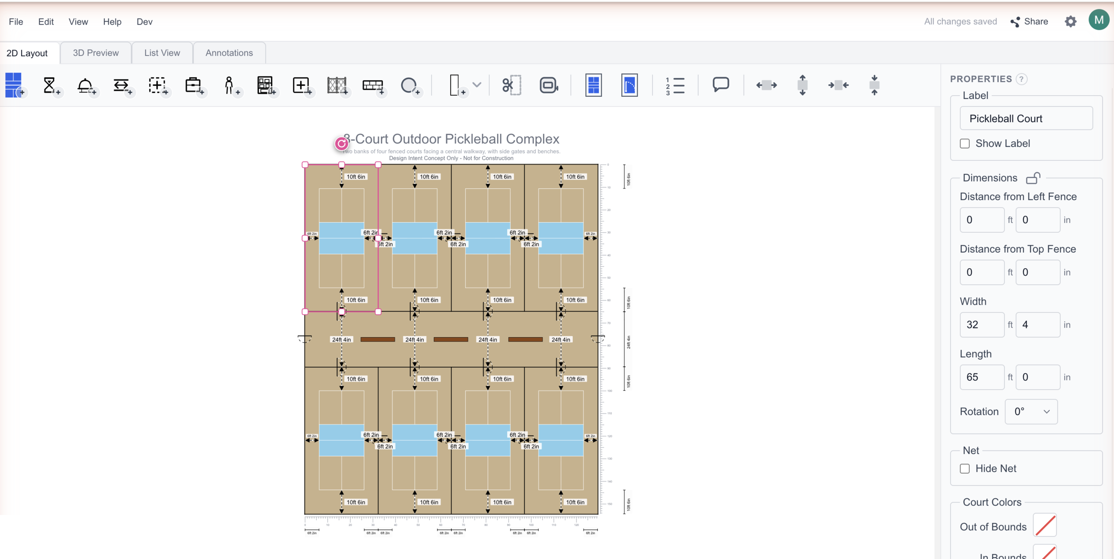Viewport: 1114px width, 559px height.
Task: Click the 'Design Intent Concept Only' note
Action: 451,158
